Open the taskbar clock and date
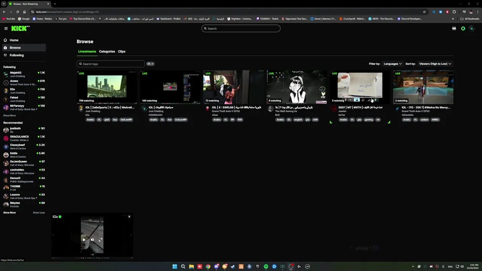482x271 pixels. [x=472, y=267]
